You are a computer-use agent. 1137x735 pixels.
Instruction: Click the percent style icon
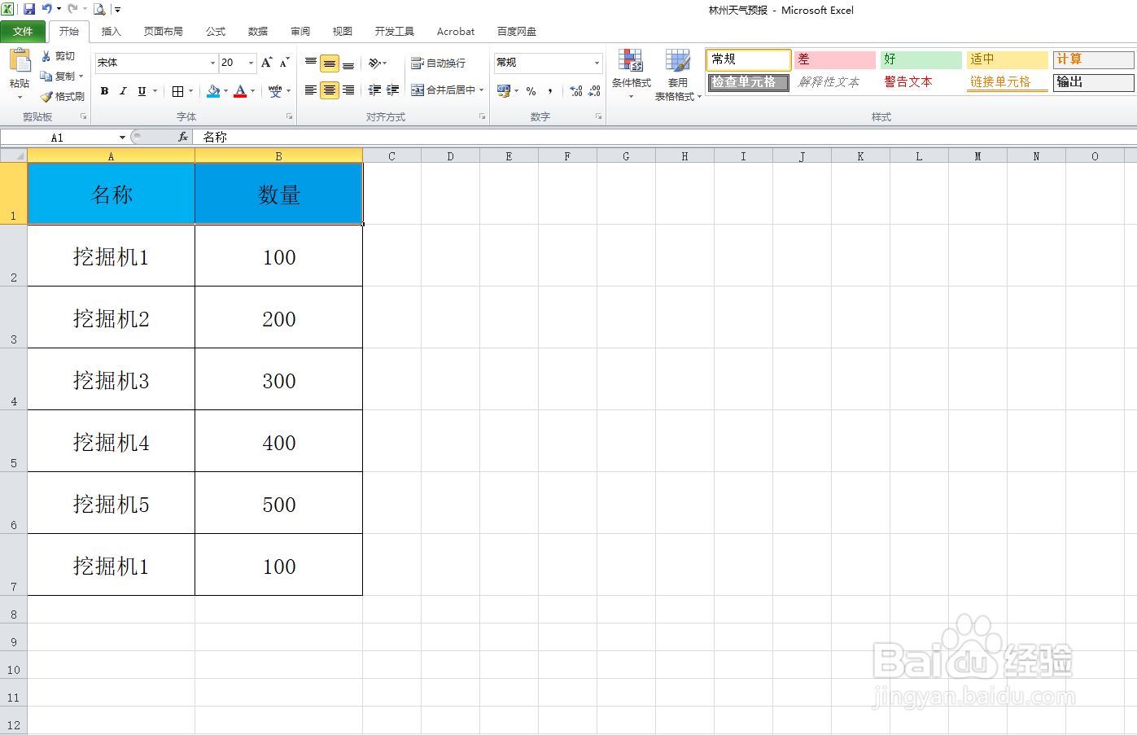pos(531,91)
